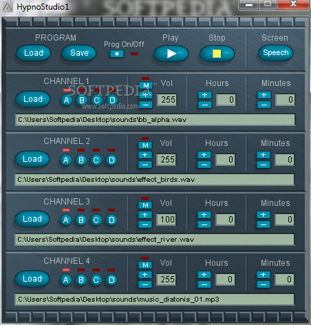The image size is (311, 325).
Task: Select slot B in Channel 2
Action: click(81, 160)
